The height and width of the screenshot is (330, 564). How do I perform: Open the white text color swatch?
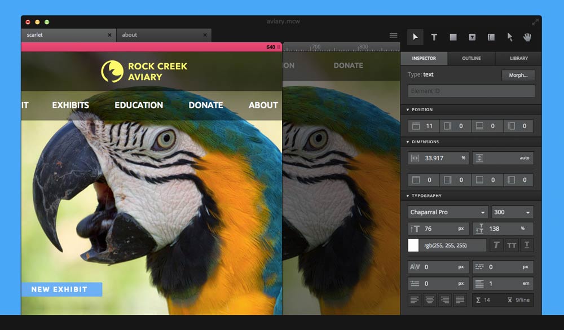(413, 245)
